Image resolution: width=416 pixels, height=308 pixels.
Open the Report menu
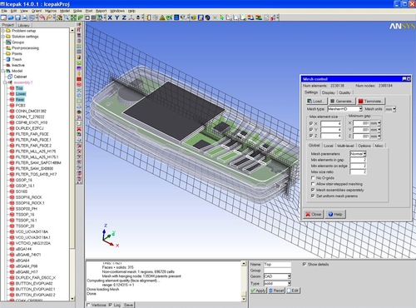(101, 11)
